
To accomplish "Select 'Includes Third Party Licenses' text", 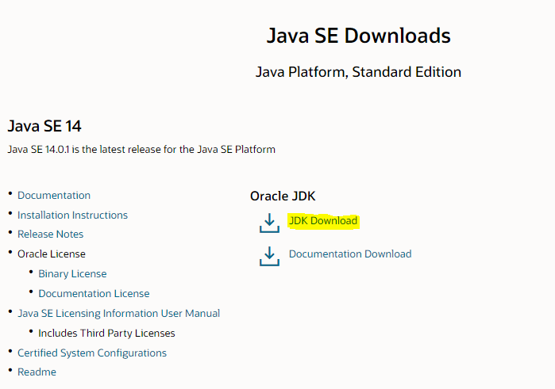I will tap(106, 334).
